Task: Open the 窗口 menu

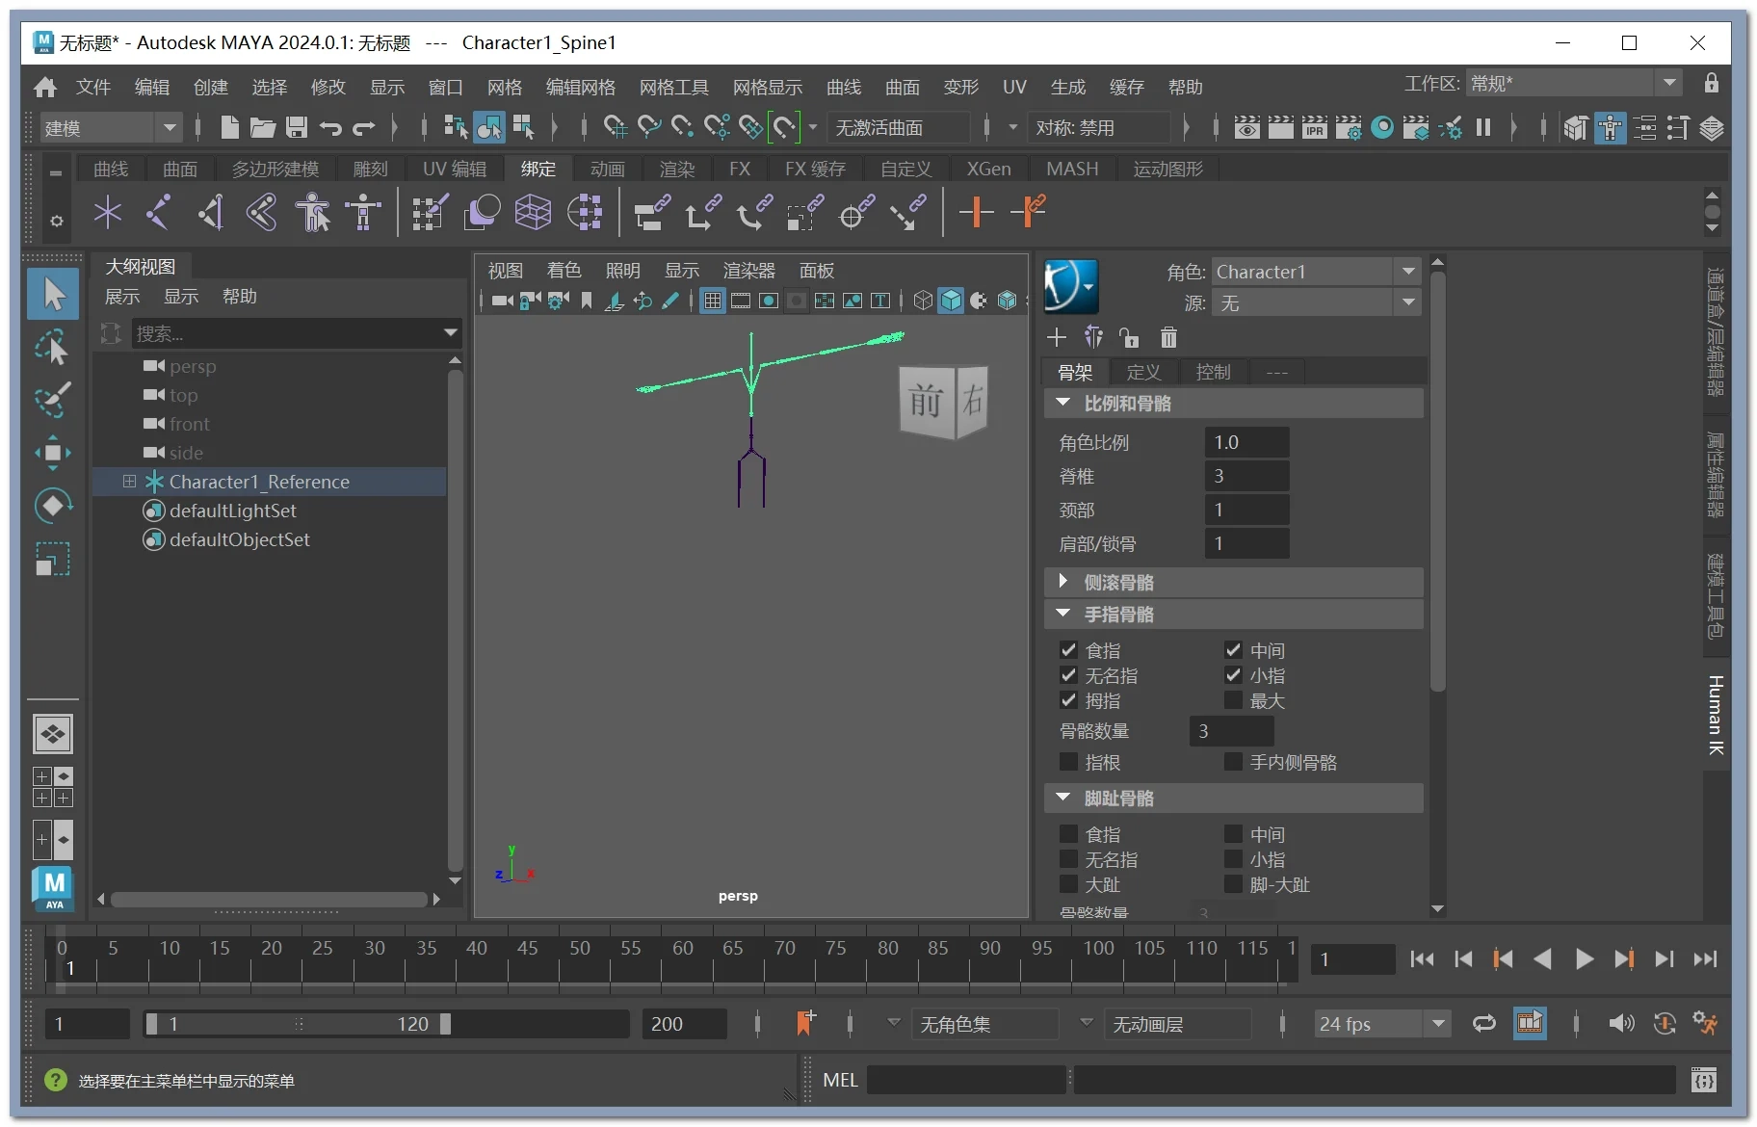Action: 444,87
